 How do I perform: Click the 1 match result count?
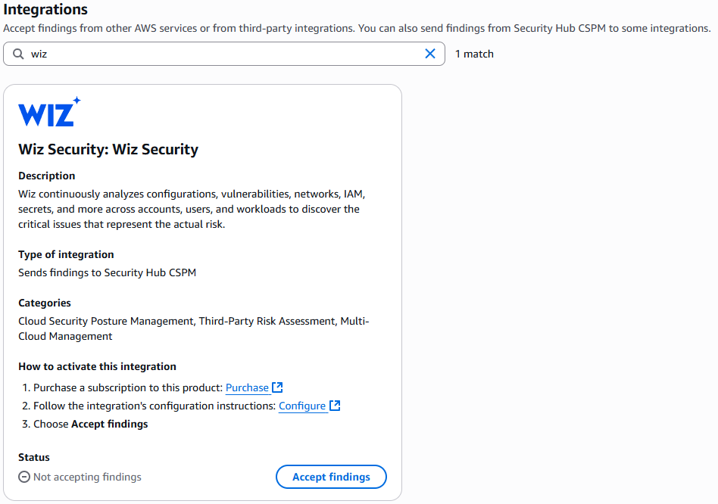(474, 54)
